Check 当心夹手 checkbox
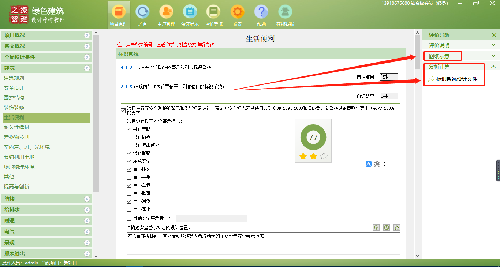This screenshot has width=500, height=267. 129,177
